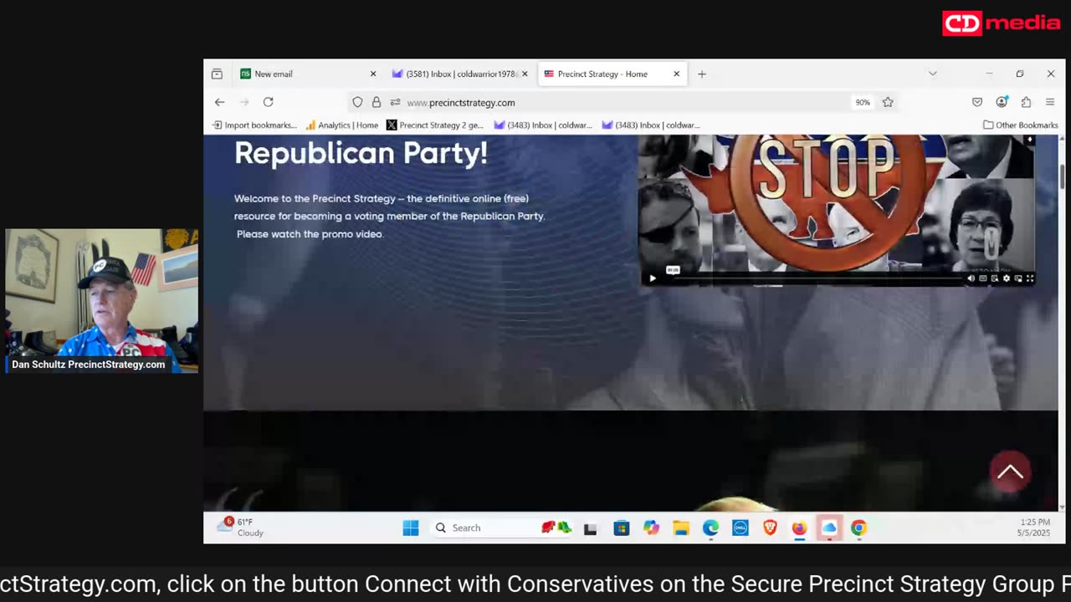Open the second (3483) Inbox bookmark
This screenshot has height=602, width=1071.
click(x=651, y=125)
